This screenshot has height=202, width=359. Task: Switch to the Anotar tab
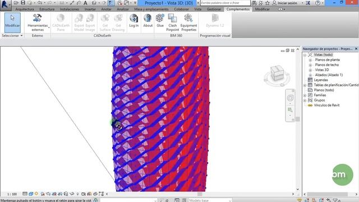[106, 9]
